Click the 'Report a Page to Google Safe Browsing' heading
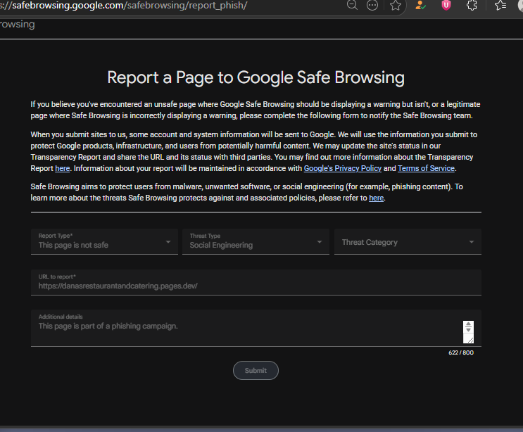Screen dimensions: 523x432 pyautogui.click(x=256, y=77)
